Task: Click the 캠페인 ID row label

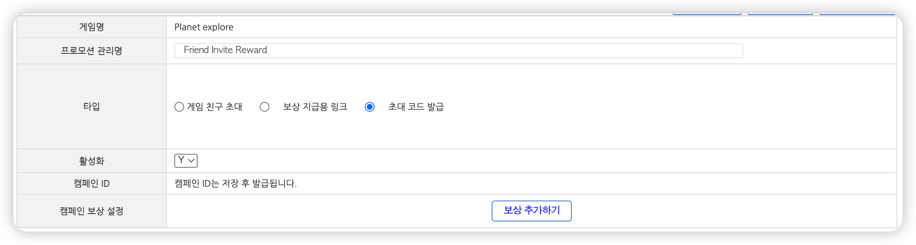Action: coord(92,183)
